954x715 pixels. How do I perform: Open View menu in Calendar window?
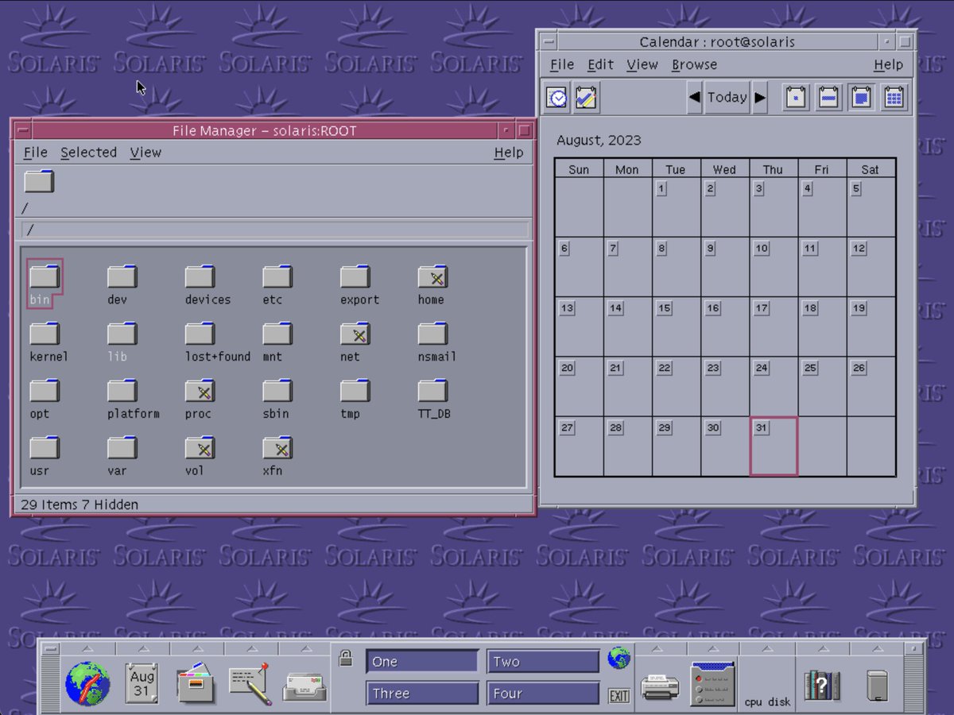coord(642,65)
